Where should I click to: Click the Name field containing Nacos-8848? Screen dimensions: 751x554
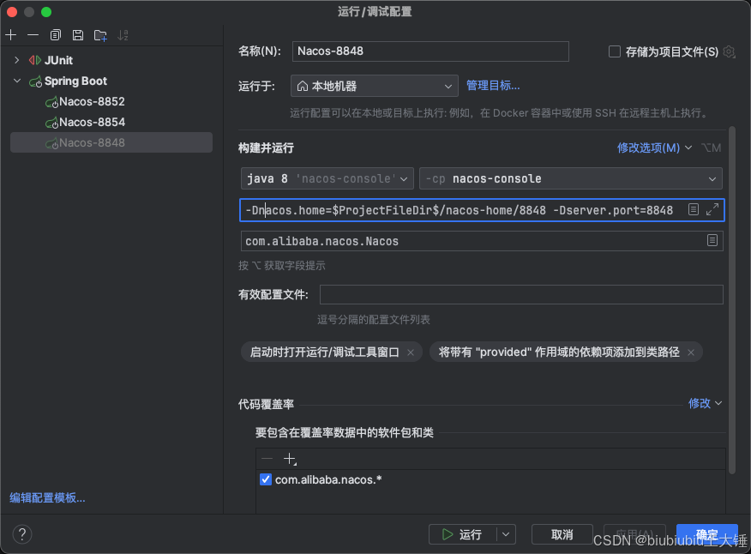pyautogui.click(x=430, y=51)
